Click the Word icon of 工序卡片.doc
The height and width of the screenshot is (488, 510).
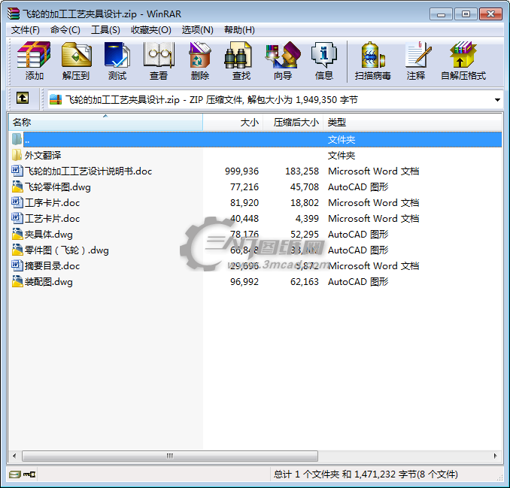tap(17, 202)
